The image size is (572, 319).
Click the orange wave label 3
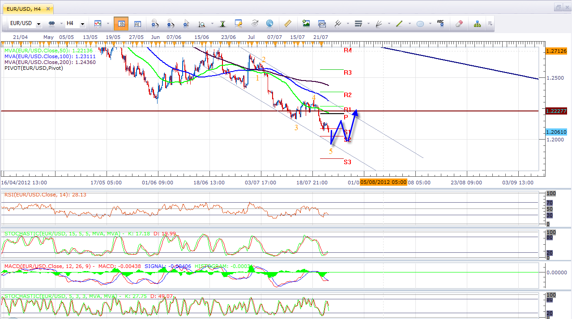pos(296,128)
